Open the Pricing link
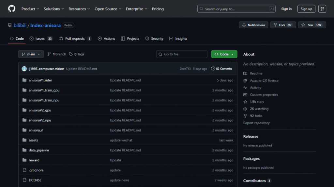Image resolution: width=334 pixels, height=187 pixels. click(x=158, y=9)
